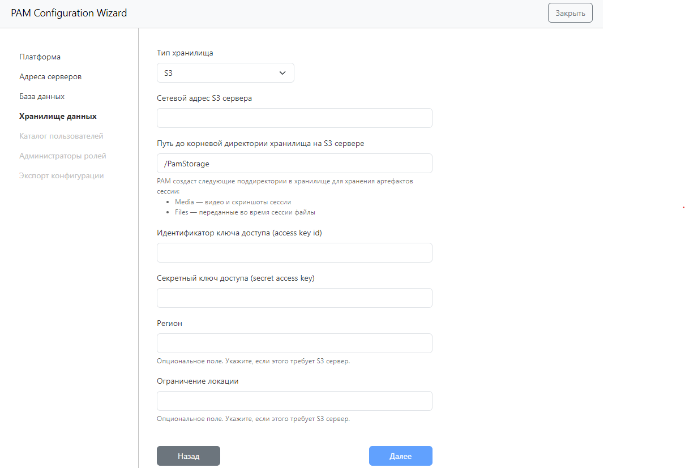Click the PAM Configuration Wizard title

(x=69, y=13)
